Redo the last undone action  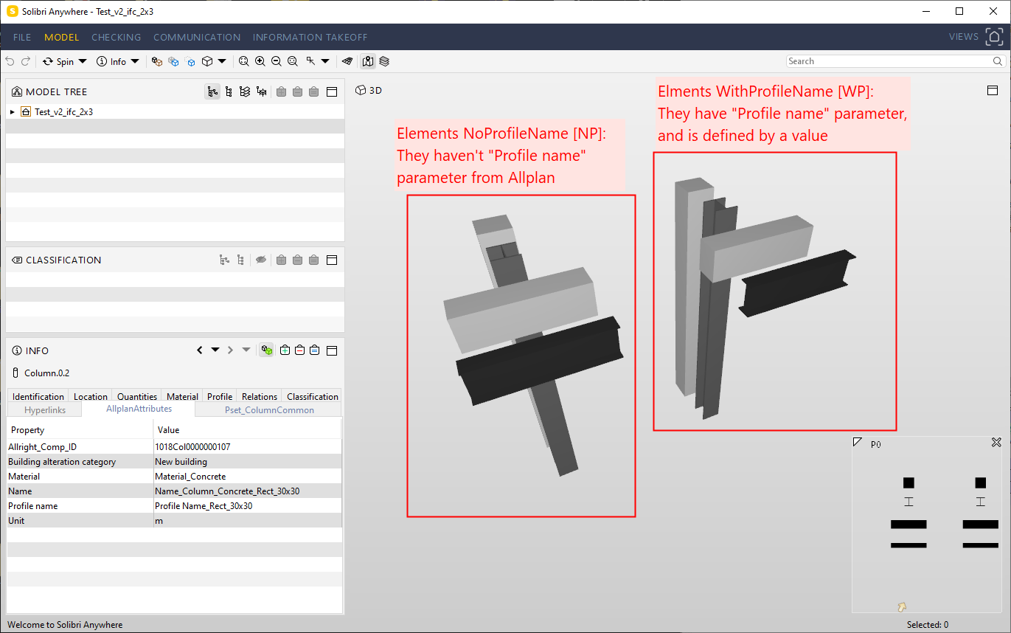[26, 61]
